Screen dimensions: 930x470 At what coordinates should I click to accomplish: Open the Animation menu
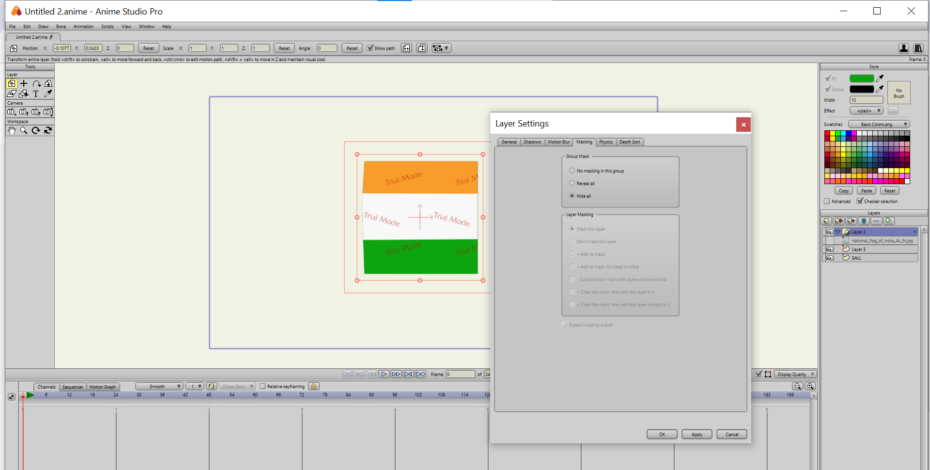point(83,27)
